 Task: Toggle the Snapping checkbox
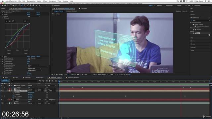[x=53, y=5]
